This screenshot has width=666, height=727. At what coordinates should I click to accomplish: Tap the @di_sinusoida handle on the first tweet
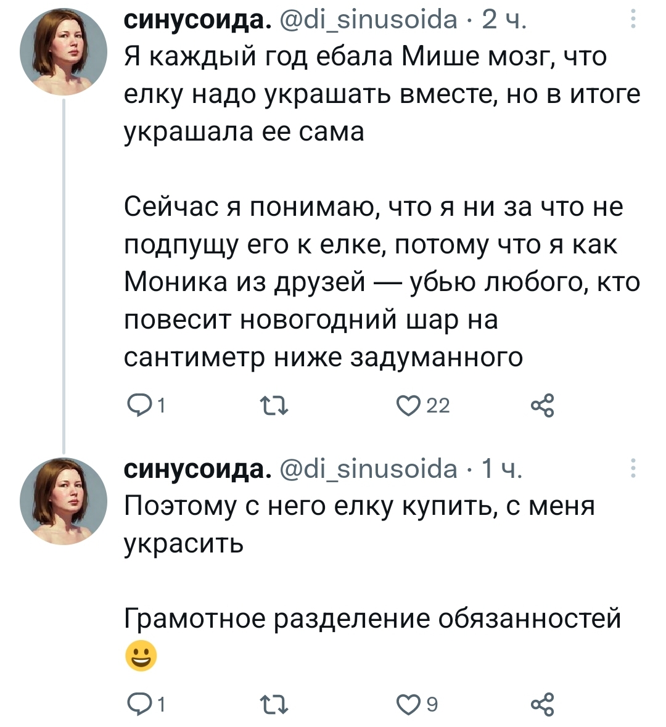[x=370, y=21]
